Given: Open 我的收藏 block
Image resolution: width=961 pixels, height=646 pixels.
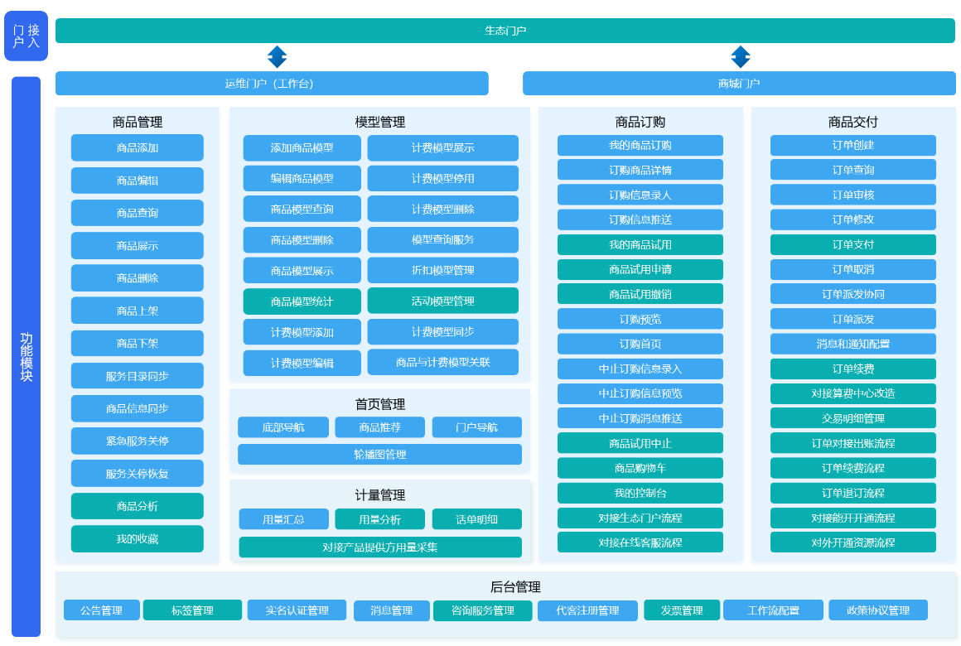Looking at the screenshot, I should point(137,539).
